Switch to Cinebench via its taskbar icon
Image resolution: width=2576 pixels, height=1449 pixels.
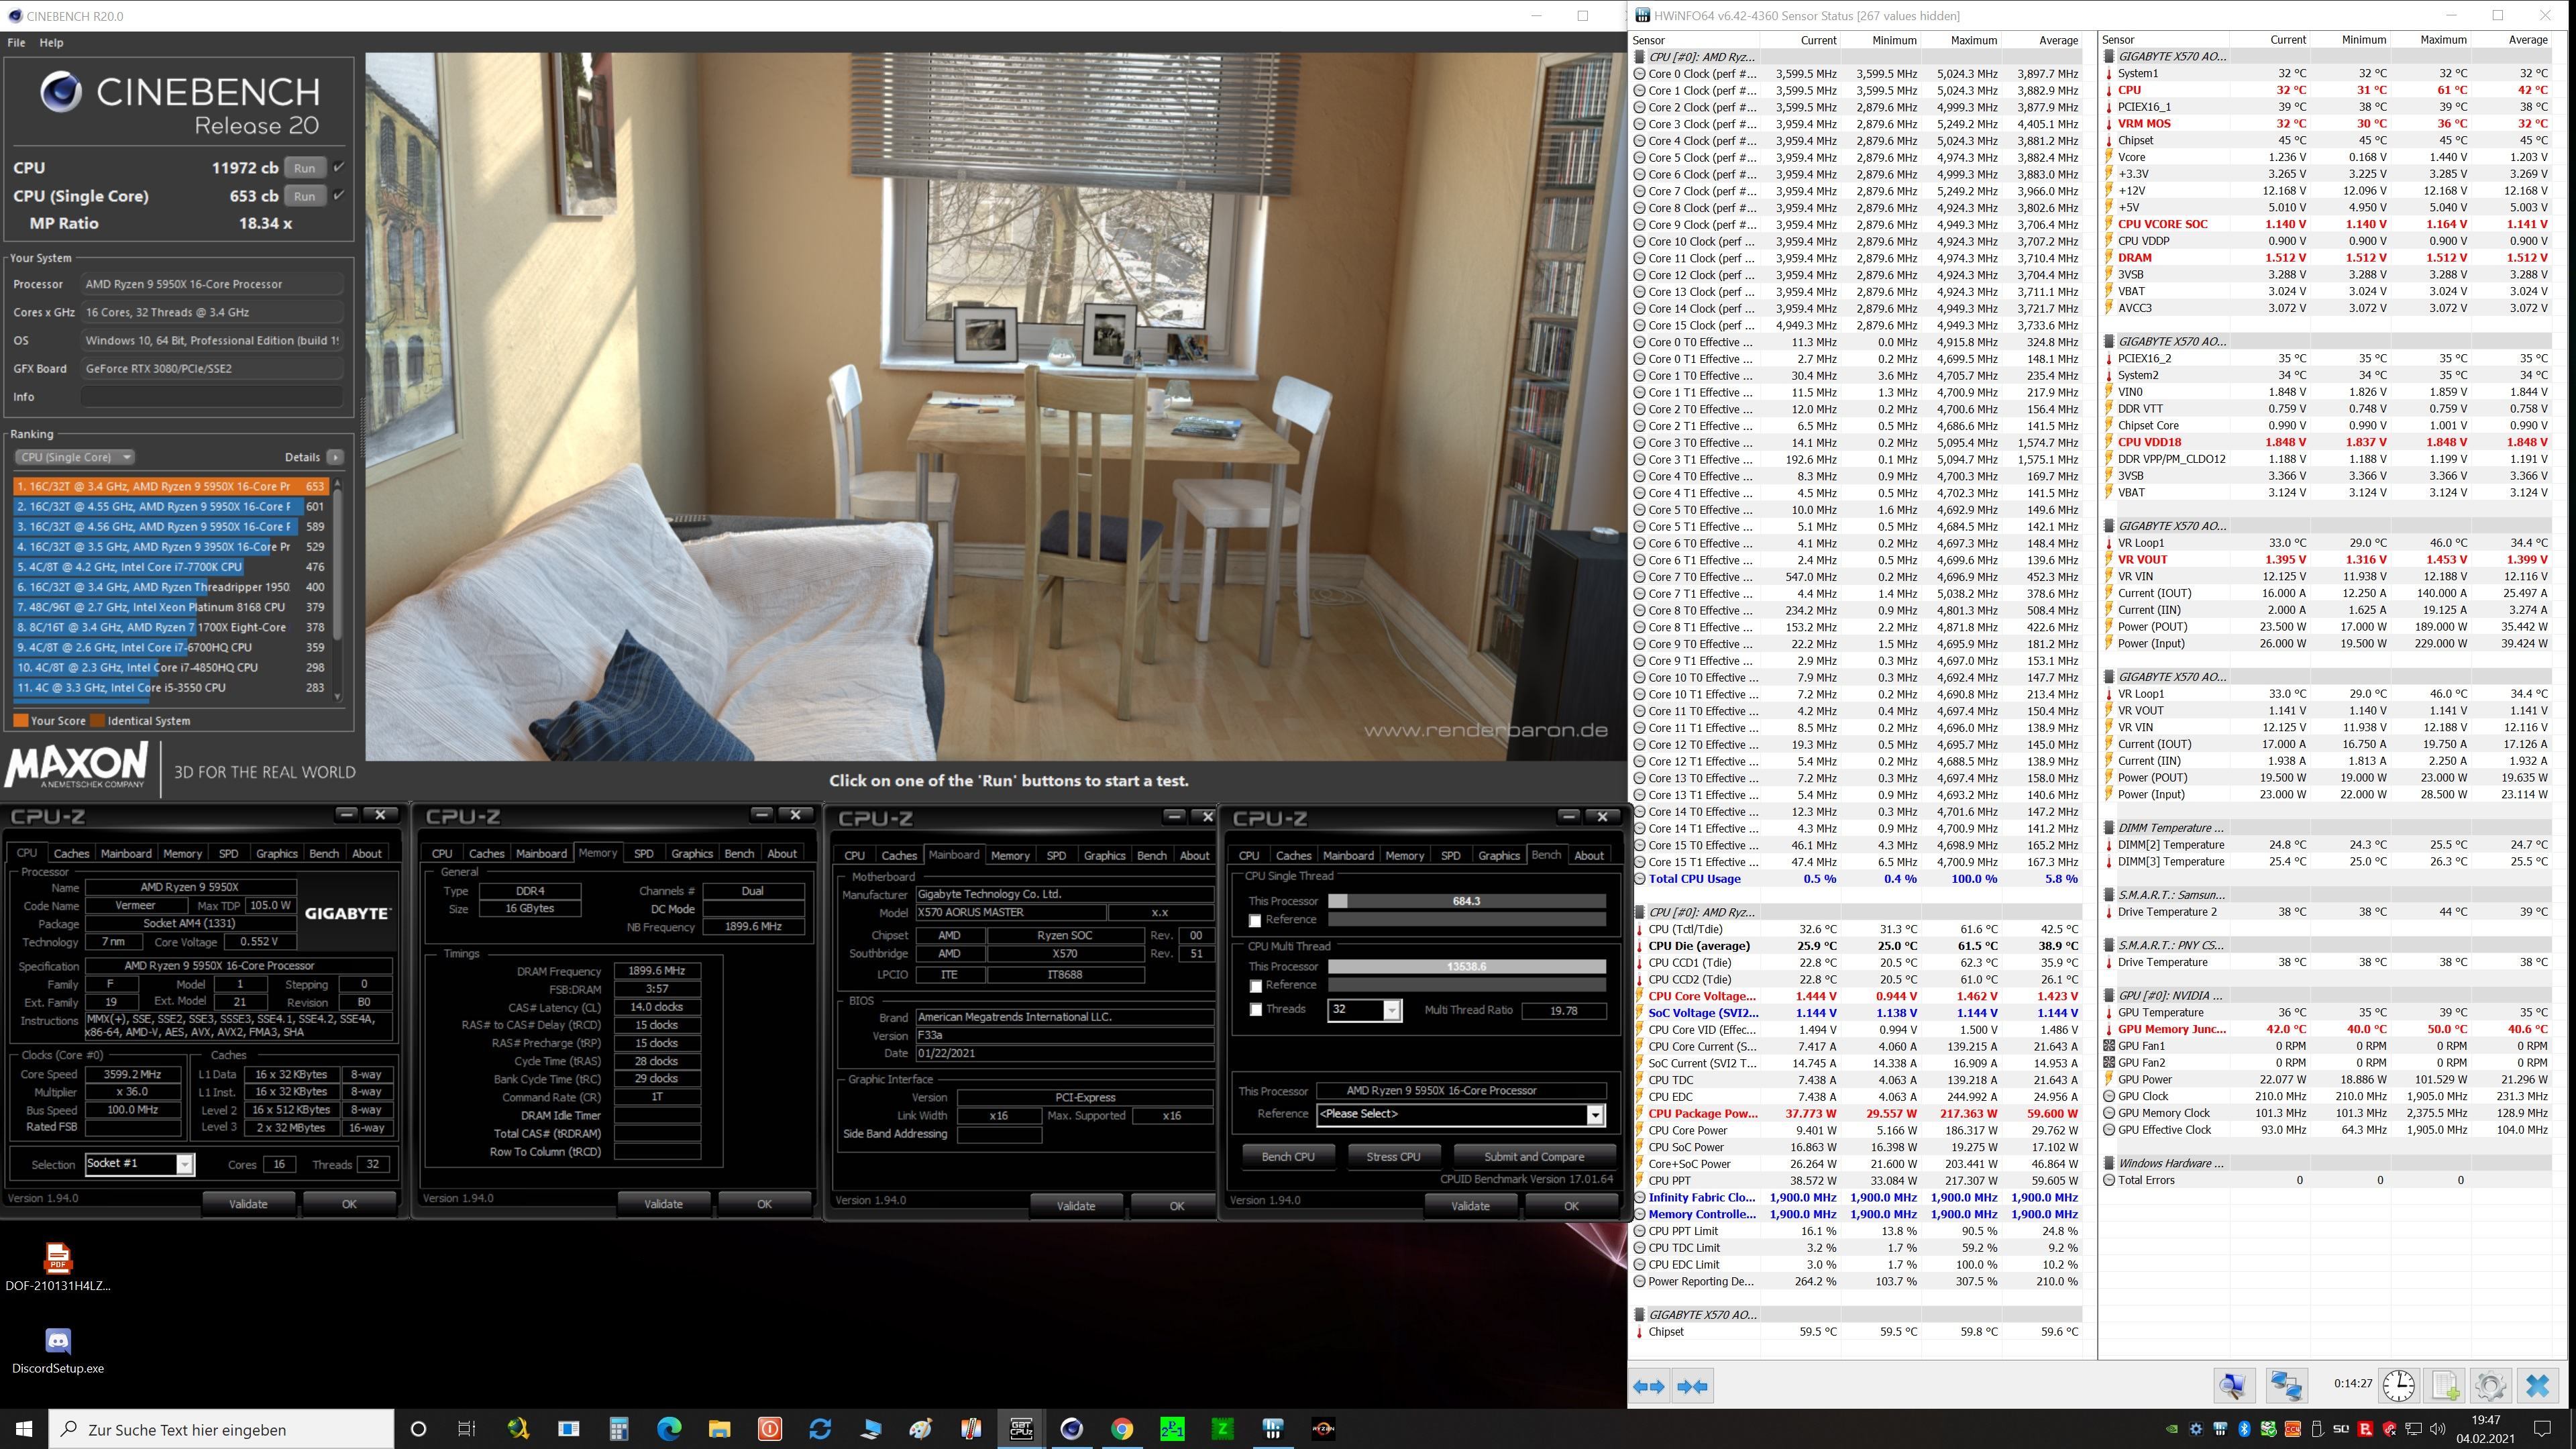(1071, 1429)
